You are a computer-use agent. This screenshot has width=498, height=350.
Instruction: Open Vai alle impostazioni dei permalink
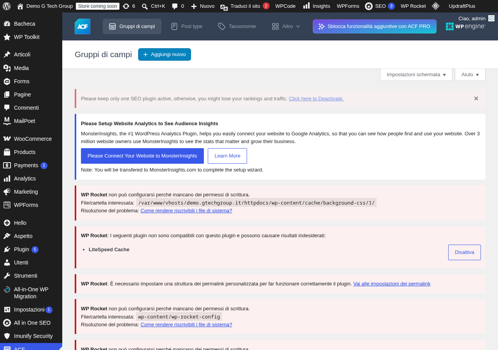(392, 284)
